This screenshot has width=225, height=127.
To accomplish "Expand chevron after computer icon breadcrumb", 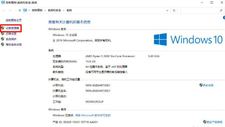I will (x=29, y=10).
